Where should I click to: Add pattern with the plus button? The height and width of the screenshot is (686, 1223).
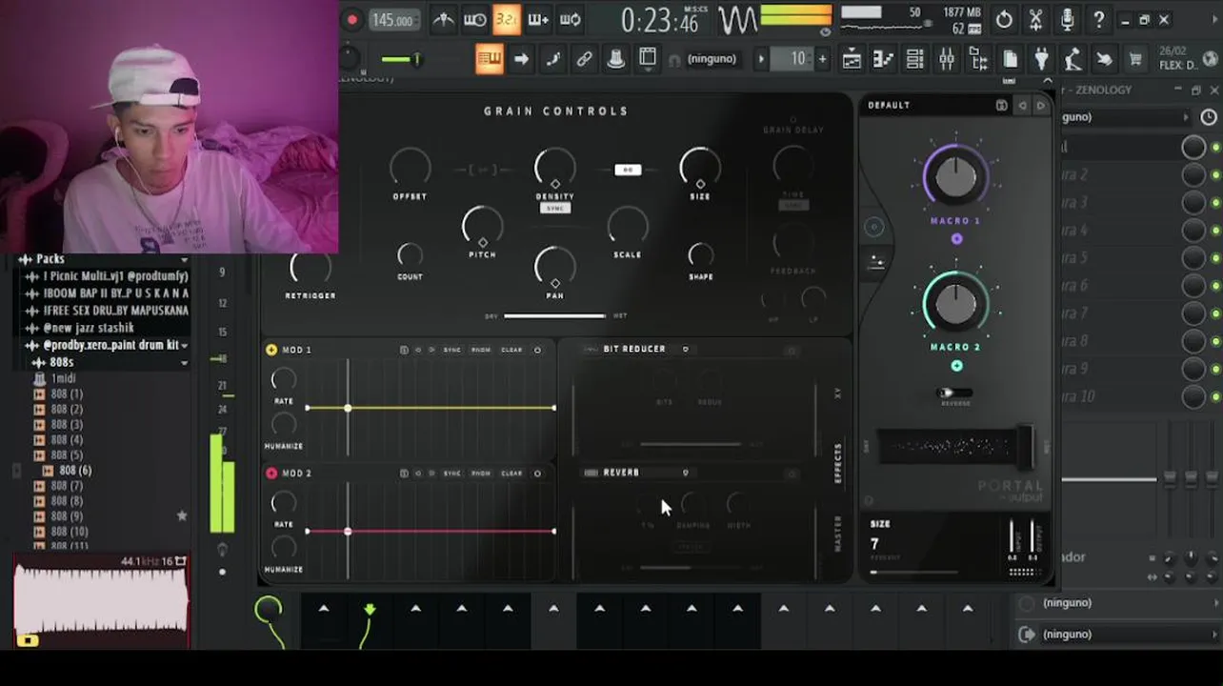click(x=822, y=59)
